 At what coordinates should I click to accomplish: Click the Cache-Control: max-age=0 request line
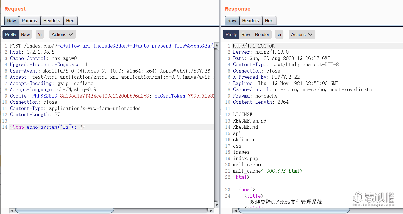(43, 58)
